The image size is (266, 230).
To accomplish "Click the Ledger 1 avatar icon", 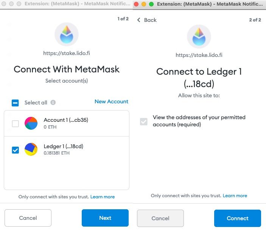I will coord(31,149).
